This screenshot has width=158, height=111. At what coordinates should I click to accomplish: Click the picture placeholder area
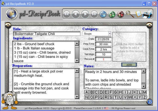click(x=129, y=47)
